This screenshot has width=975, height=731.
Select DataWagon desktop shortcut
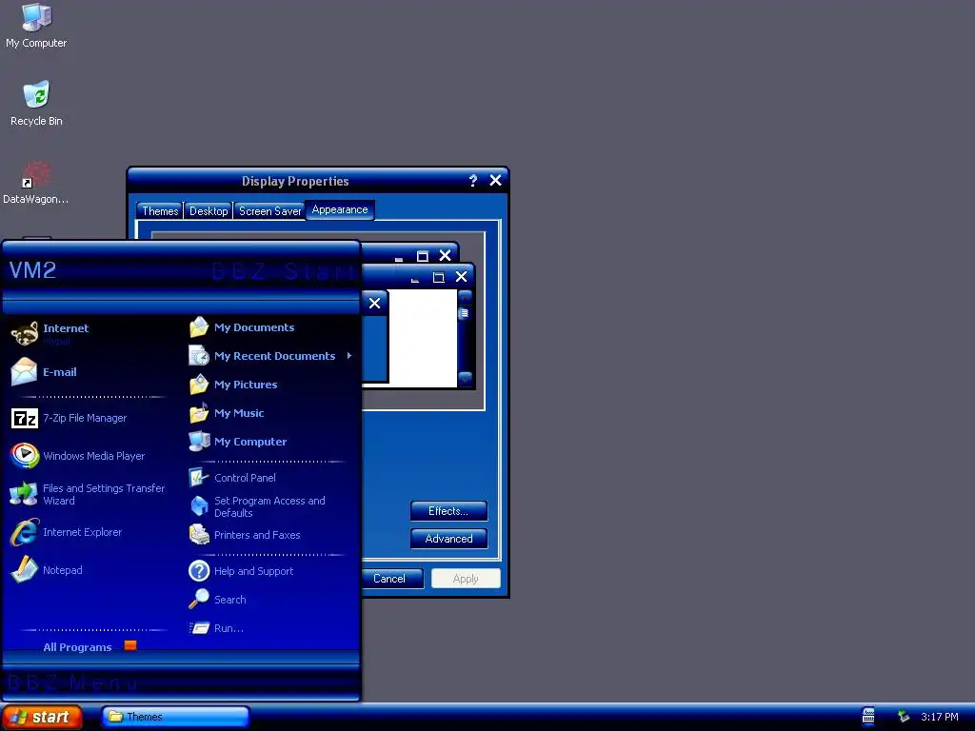[36, 183]
